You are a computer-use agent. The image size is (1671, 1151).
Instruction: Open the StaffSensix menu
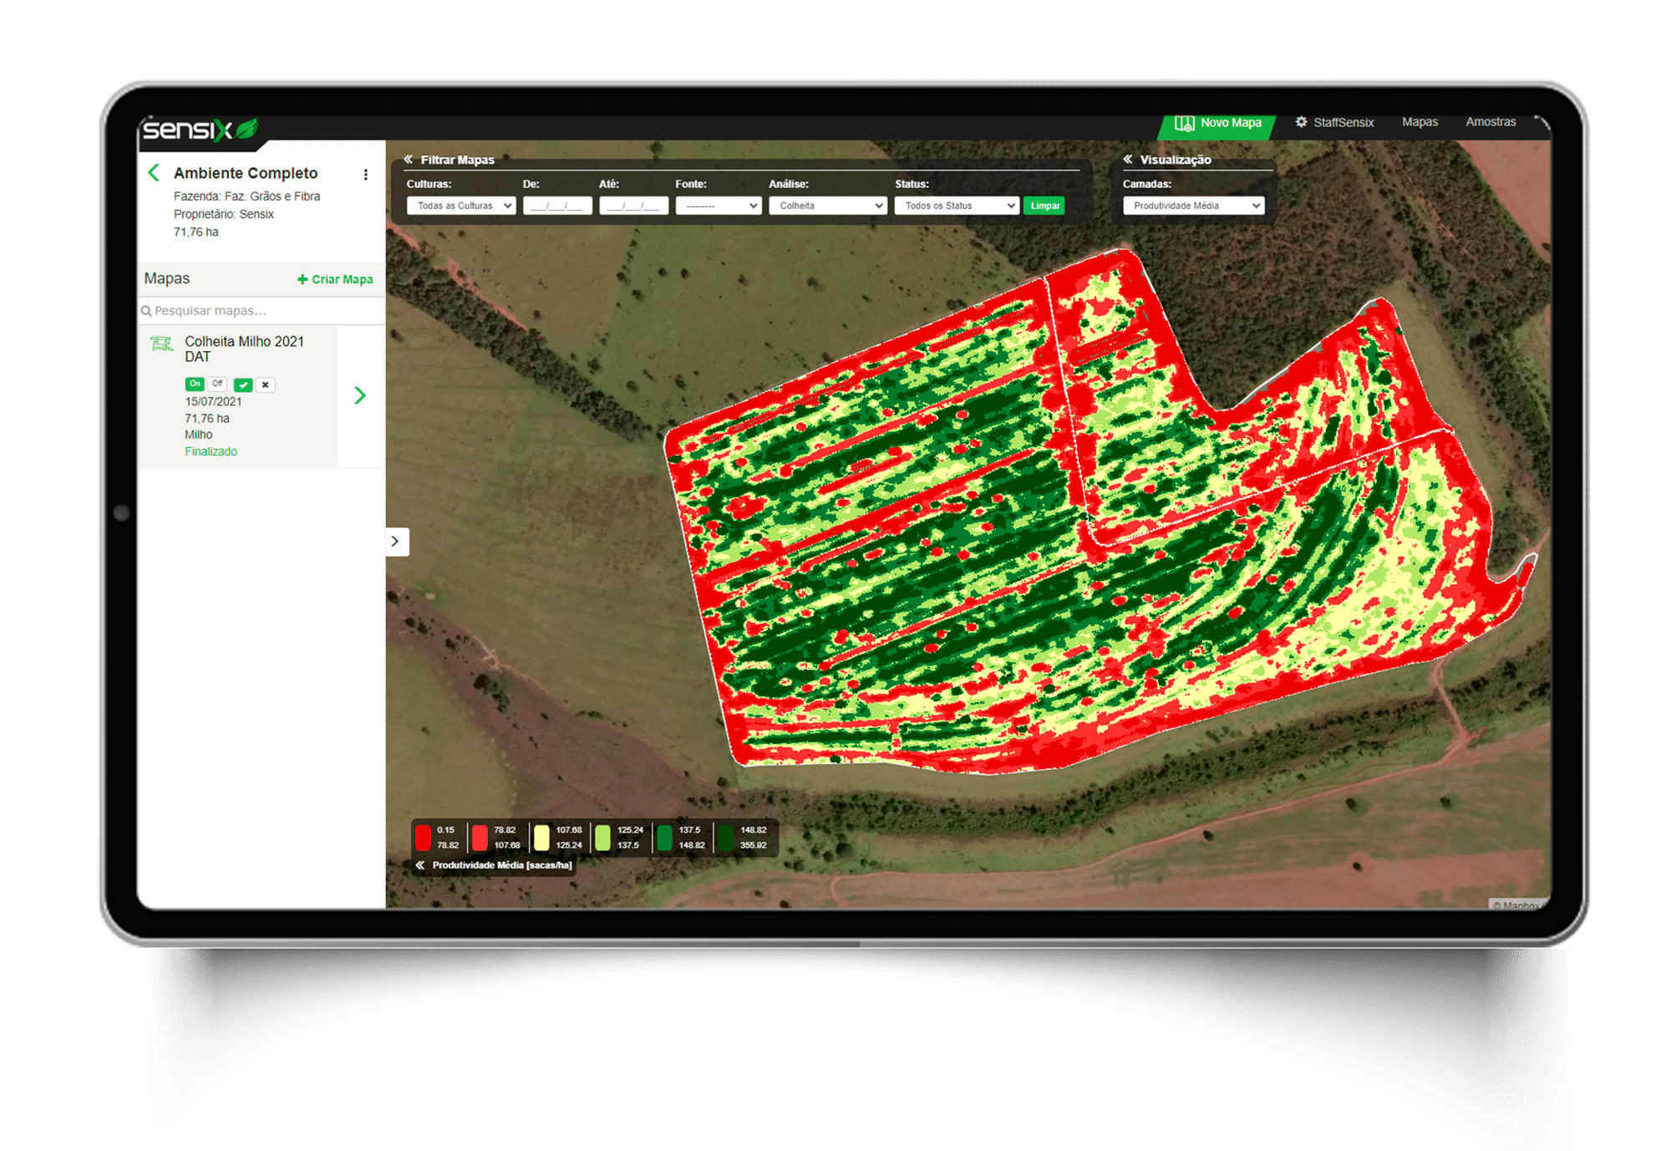[x=1334, y=122]
